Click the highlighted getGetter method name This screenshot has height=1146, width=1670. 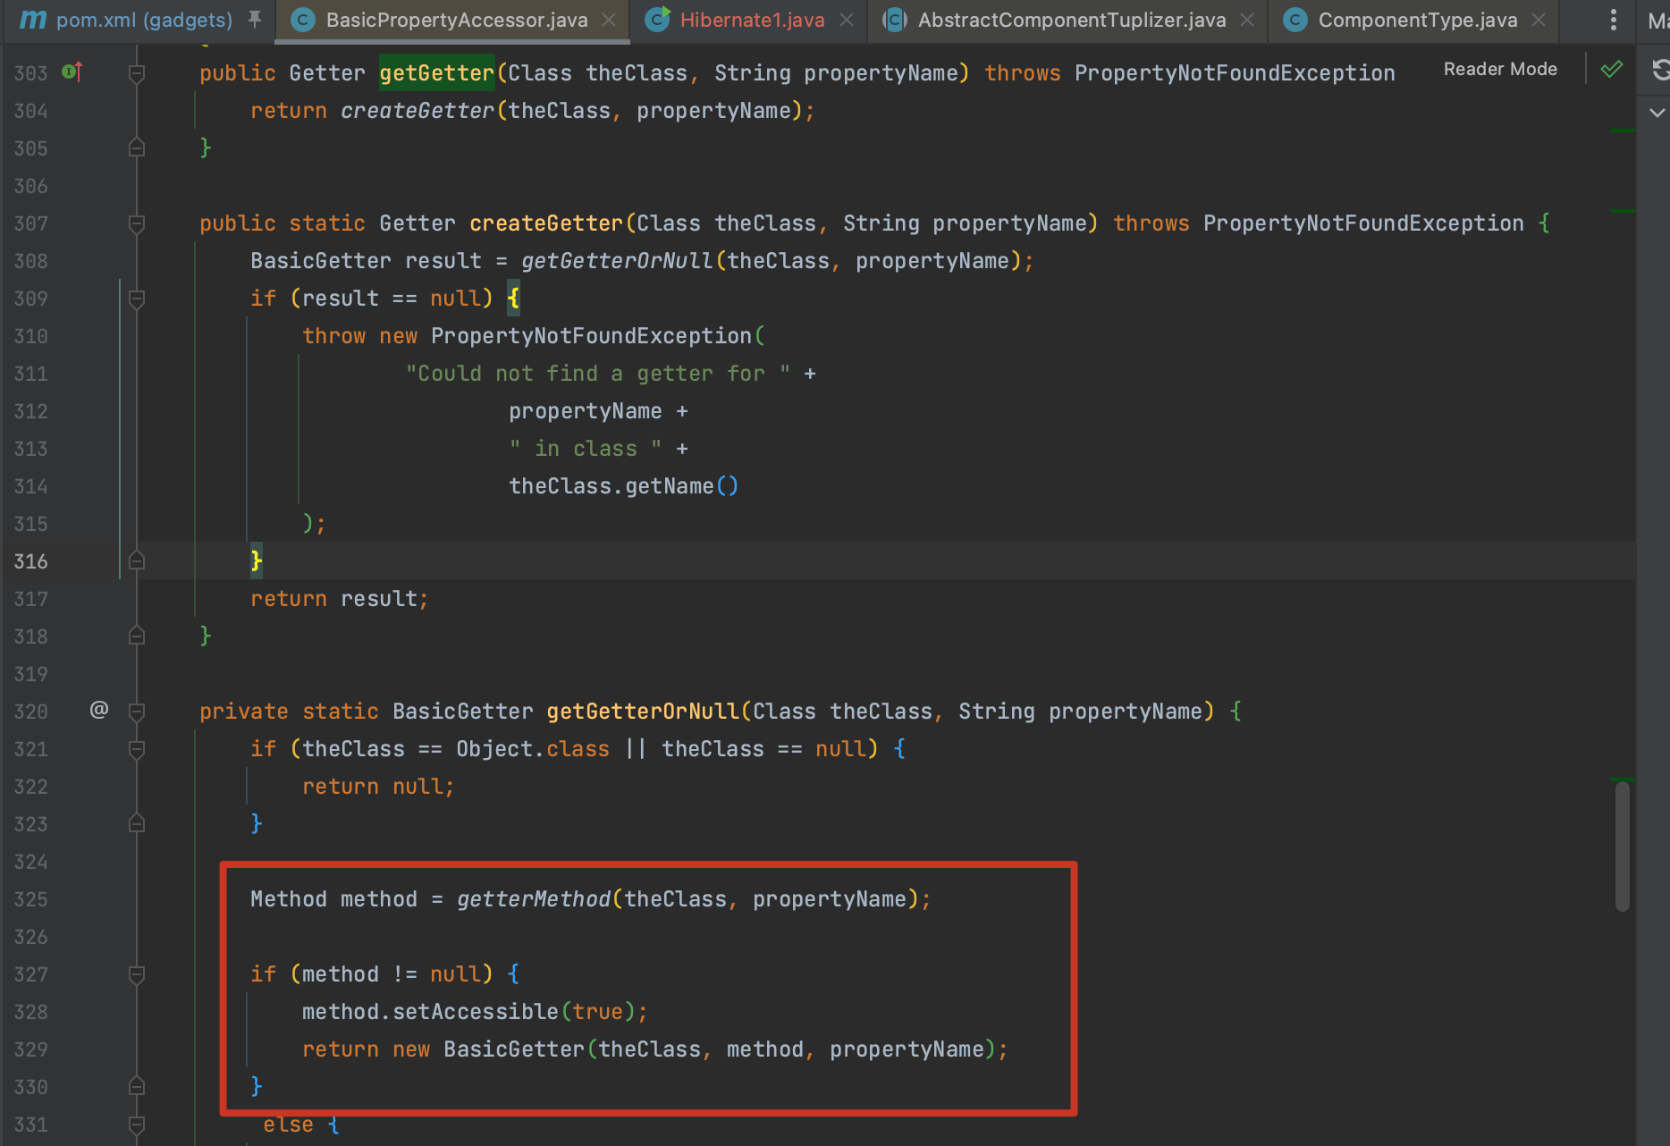pos(436,72)
